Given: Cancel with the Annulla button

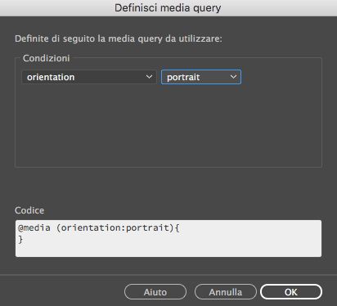Looking at the screenshot, I should (226, 292).
